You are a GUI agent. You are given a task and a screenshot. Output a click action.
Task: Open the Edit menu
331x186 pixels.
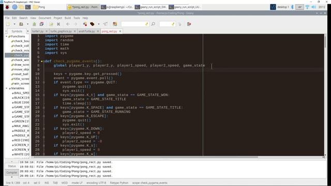click(14, 18)
